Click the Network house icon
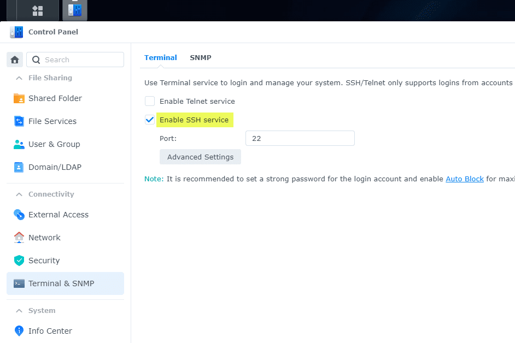This screenshot has width=515, height=343. (19, 238)
